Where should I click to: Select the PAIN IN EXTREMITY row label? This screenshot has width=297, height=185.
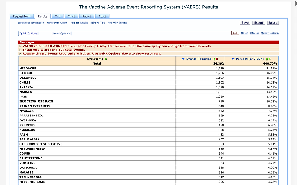pyautogui.click(x=35, y=106)
